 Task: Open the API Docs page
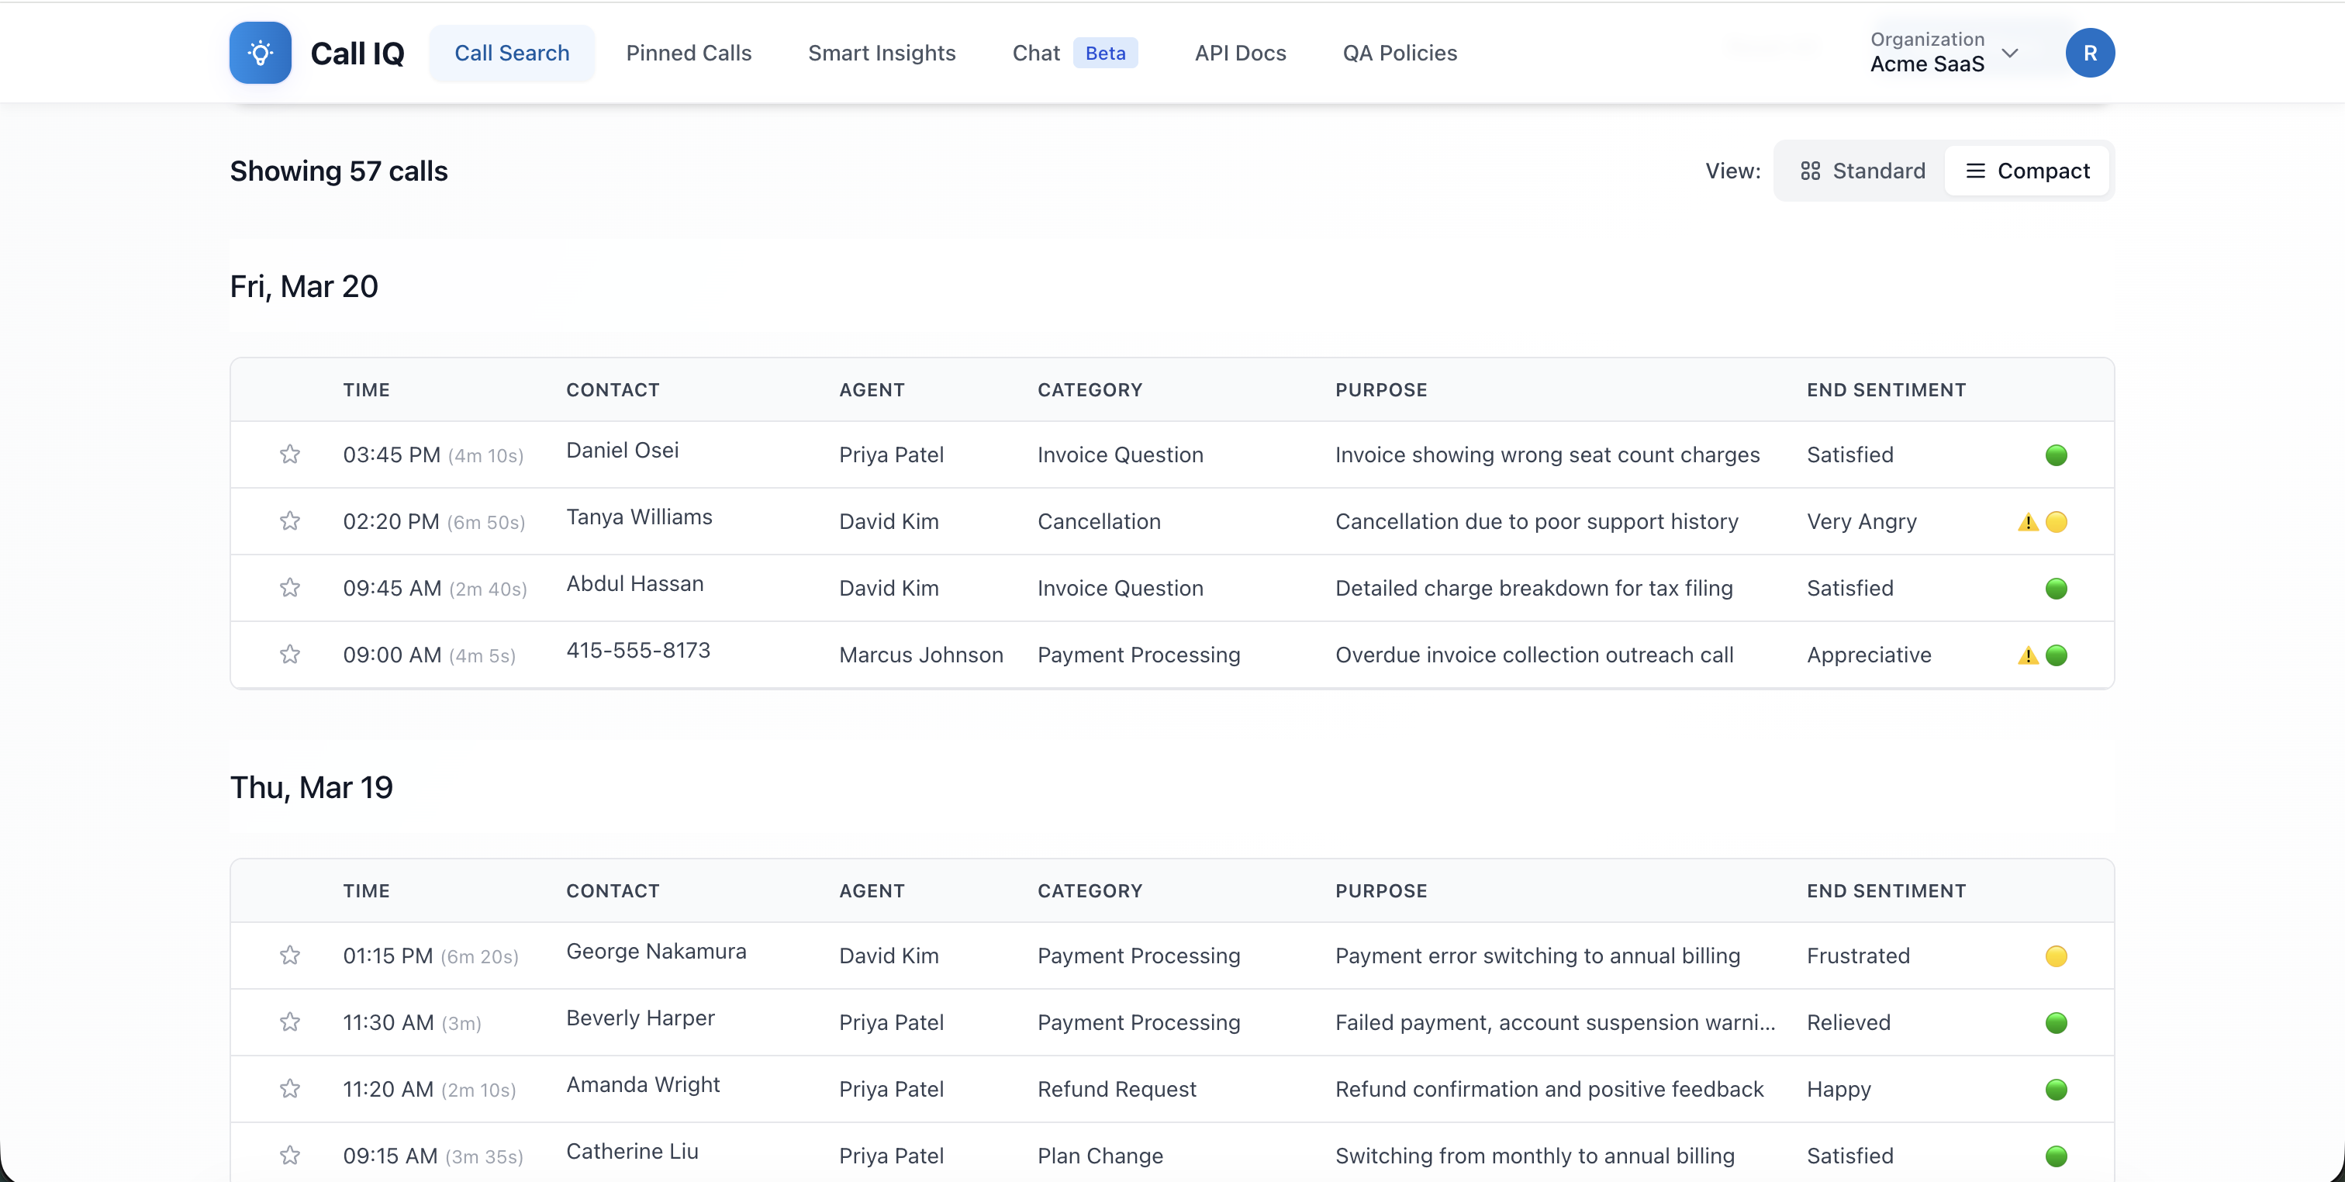coord(1240,53)
